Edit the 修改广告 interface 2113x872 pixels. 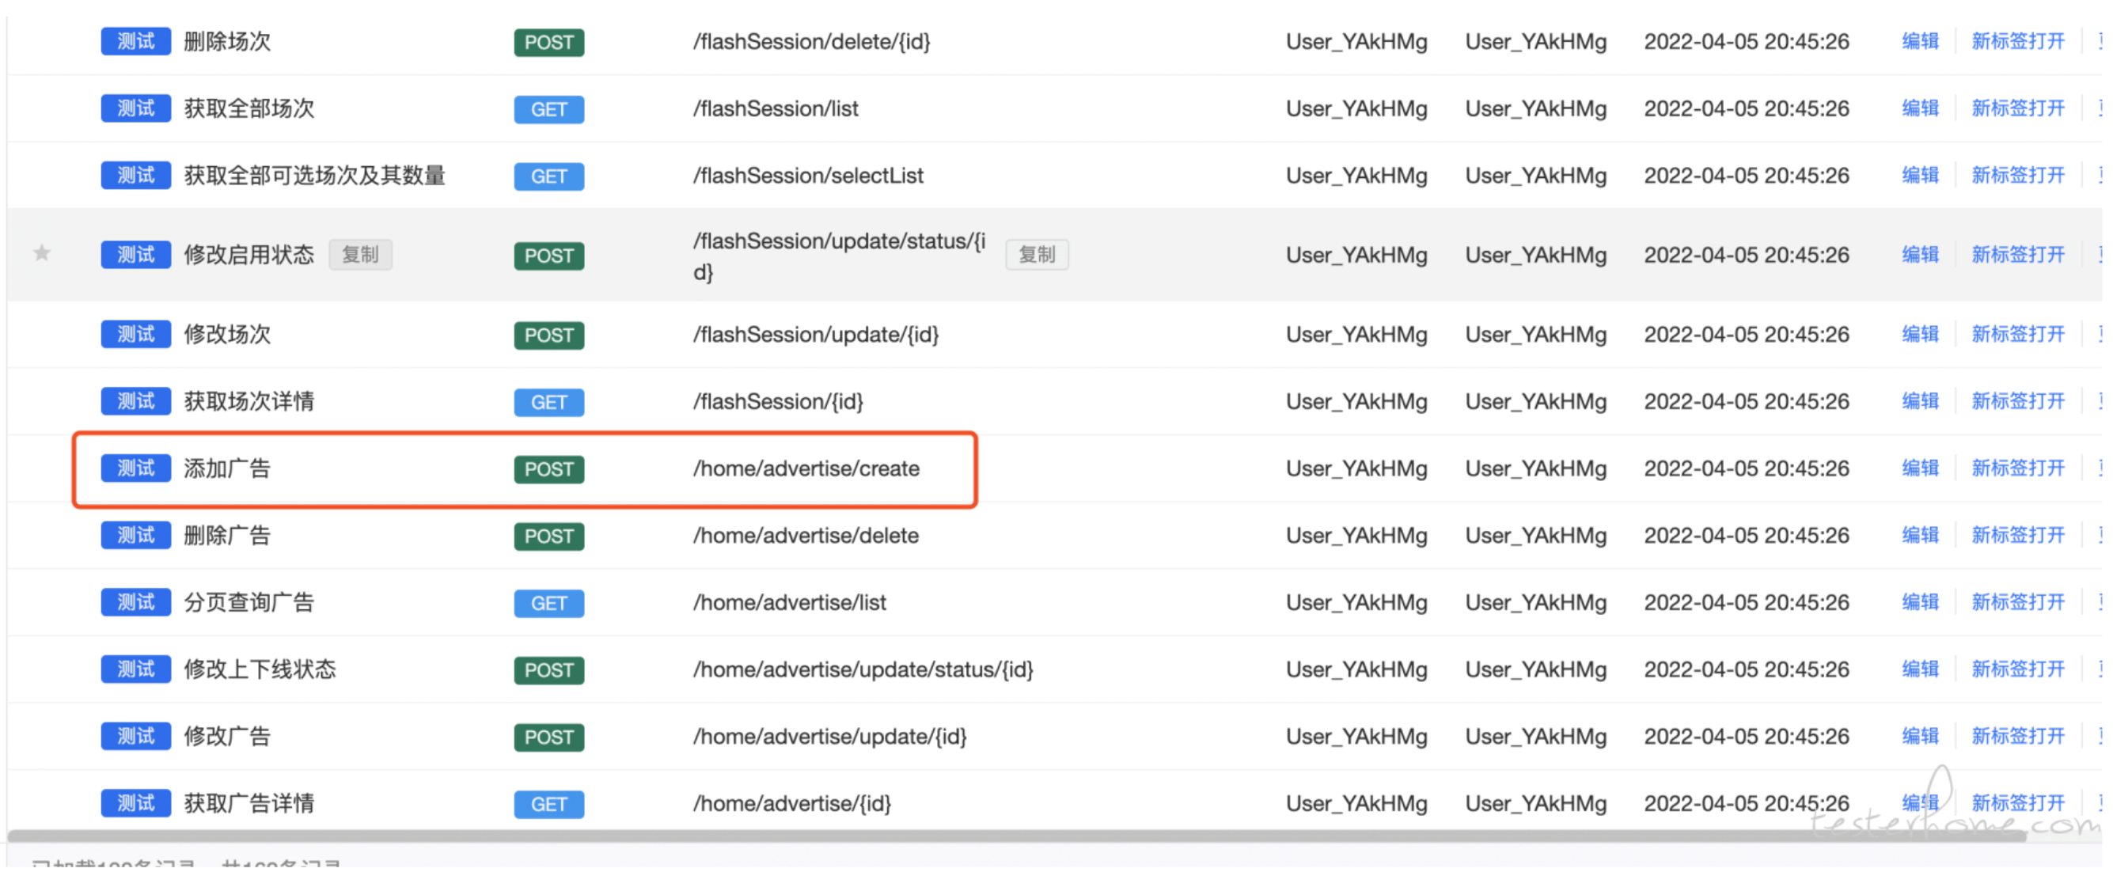coord(1920,737)
